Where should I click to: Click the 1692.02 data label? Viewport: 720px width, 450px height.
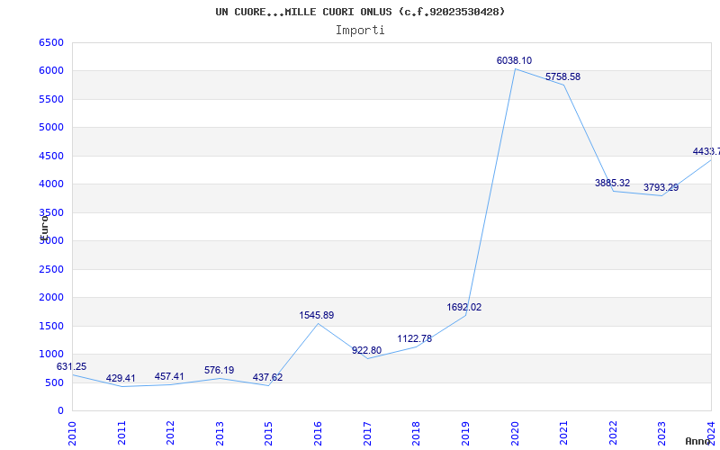464,307
